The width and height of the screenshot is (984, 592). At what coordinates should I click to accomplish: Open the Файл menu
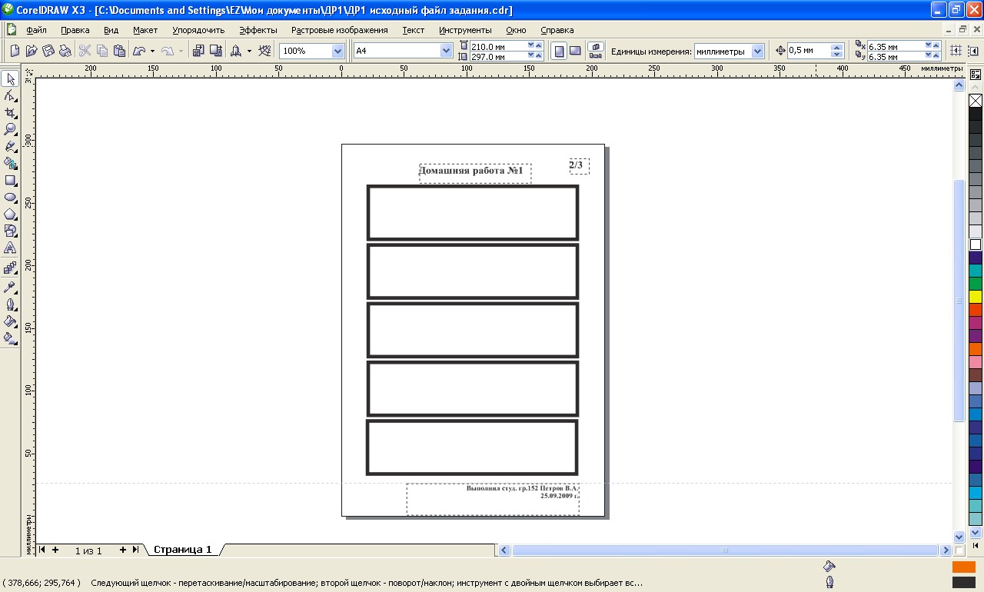36,30
